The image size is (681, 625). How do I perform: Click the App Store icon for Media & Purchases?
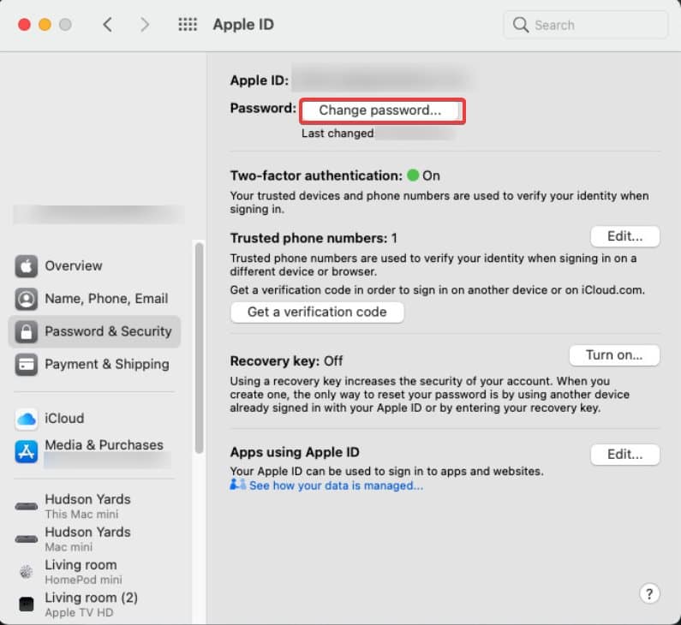26,452
